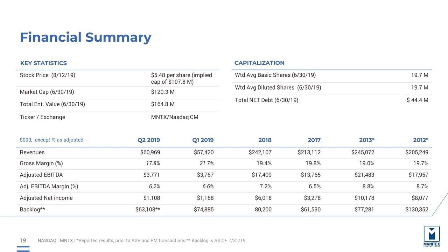This screenshot has width=448, height=252.
Task: Click the 2017 column header
Action: click(x=314, y=140)
